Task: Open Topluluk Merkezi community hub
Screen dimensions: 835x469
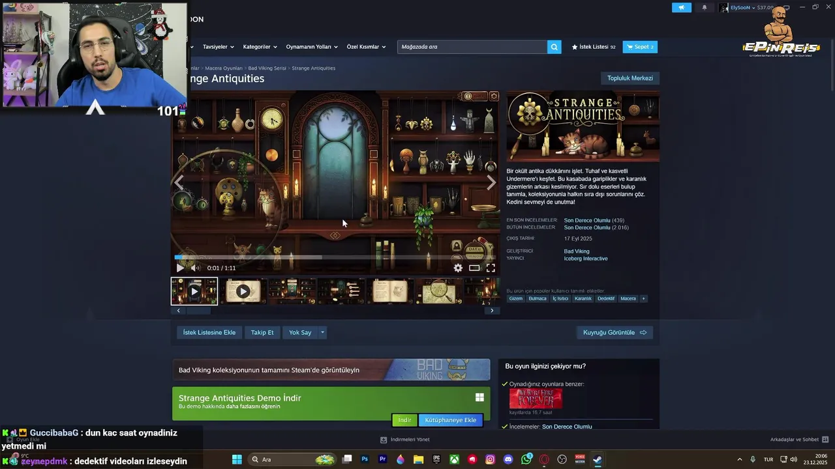Action: [x=630, y=78]
